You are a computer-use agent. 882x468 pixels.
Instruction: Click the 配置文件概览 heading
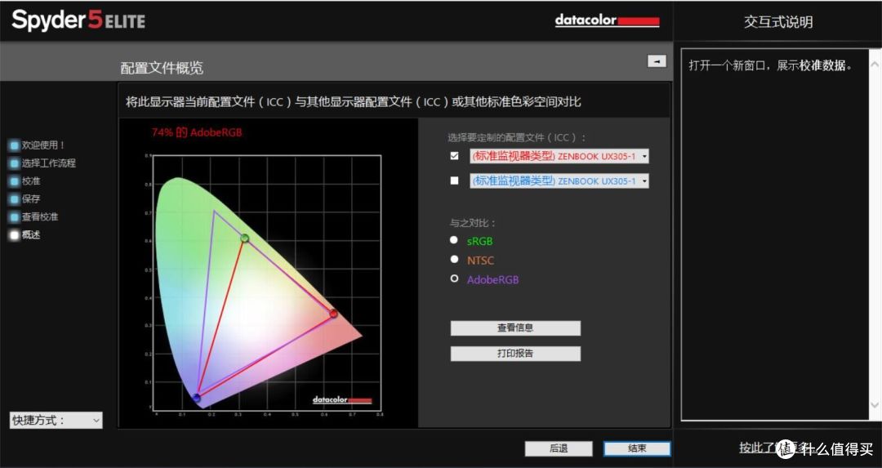coord(162,68)
